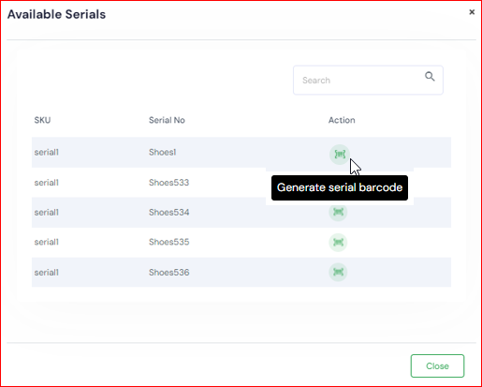Generate barcode for serial Shoes534
This screenshot has width=482, height=387.
coord(338,212)
